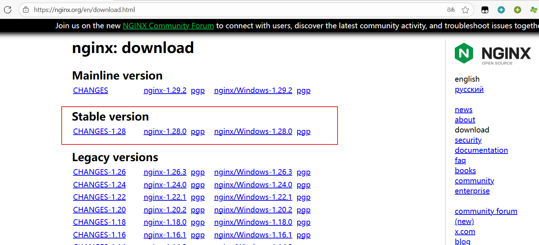Click the translate page icon in the address bar
Screen dimensions: 539x245
coord(451,10)
